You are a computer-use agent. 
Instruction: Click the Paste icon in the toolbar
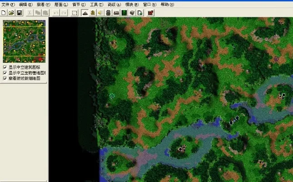(x=45, y=13)
